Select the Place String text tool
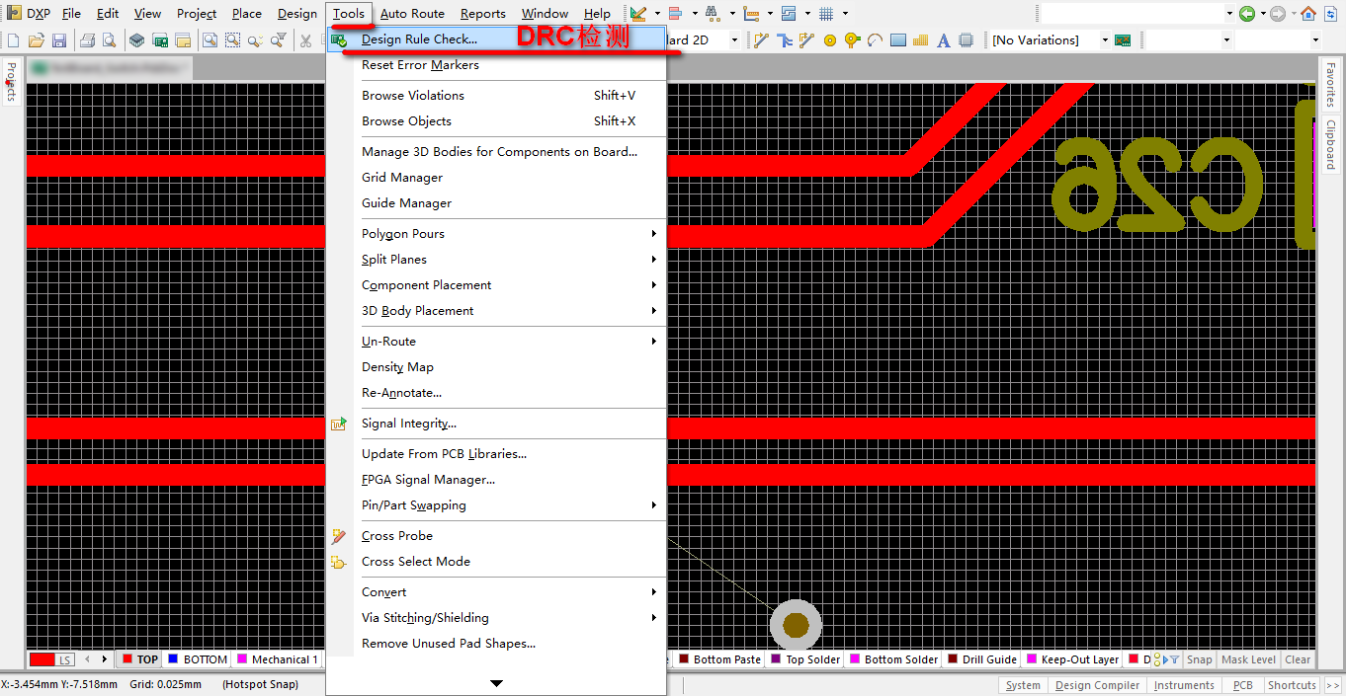Viewport: 1346px width, 696px height. tap(943, 40)
